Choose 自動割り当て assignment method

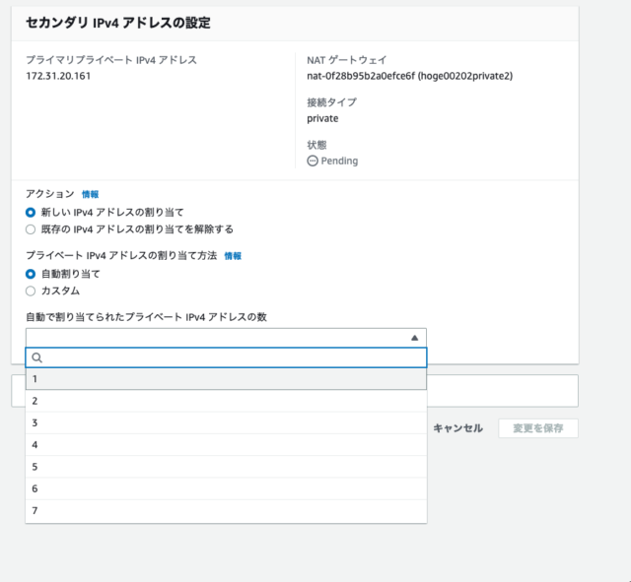[31, 274]
